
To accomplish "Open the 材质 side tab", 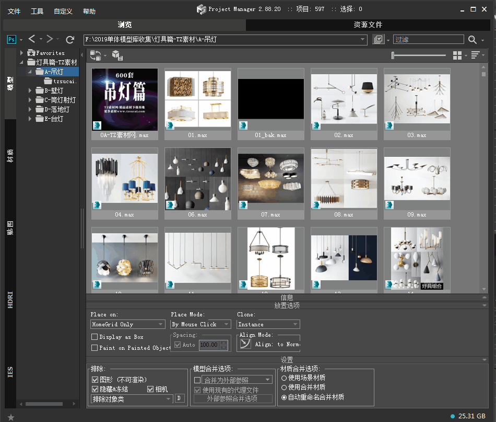I will [10, 156].
